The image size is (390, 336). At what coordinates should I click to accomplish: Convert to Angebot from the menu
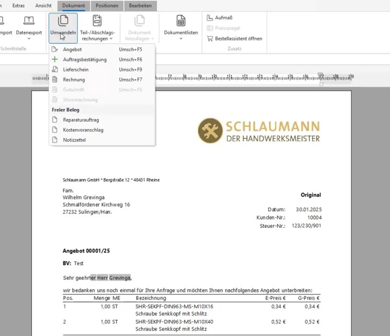102,49
